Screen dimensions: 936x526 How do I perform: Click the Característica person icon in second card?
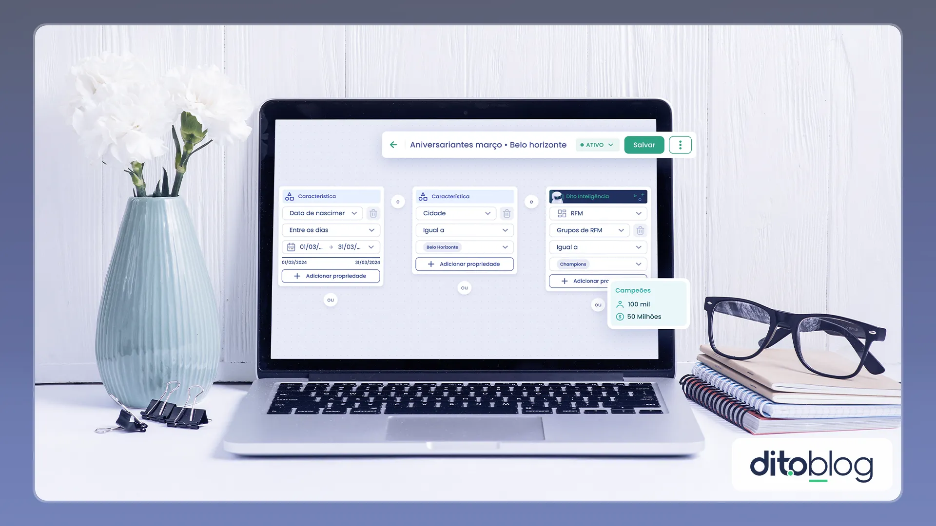coord(423,196)
